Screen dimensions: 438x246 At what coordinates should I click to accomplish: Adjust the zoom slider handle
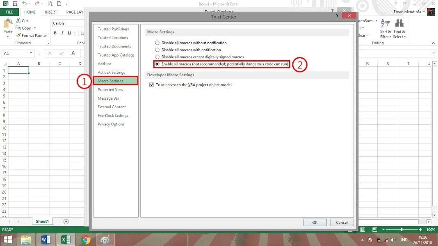pyautogui.click(x=401, y=230)
